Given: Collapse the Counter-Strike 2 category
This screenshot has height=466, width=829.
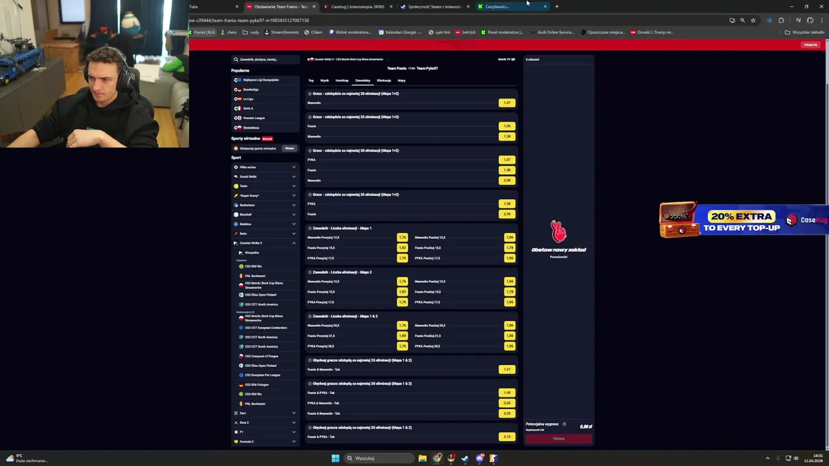Looking at the screenshot, I should click(x=266, y=243).
